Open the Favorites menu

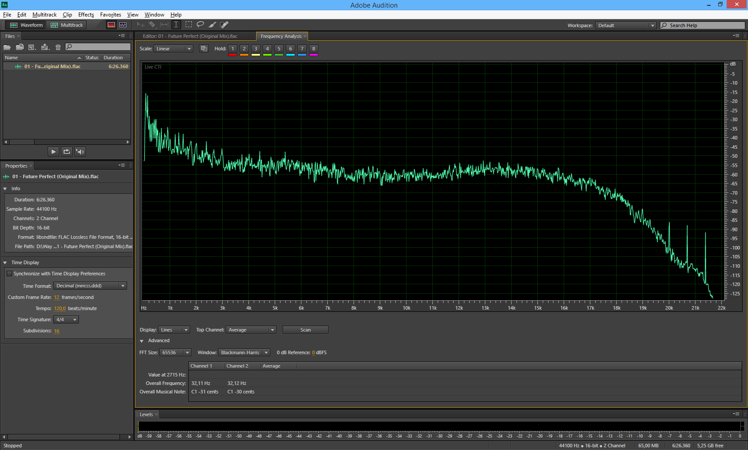click(110, 15)
